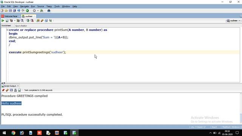This screenshot has height=136, width=242.
Task: Open the Window menu
Action: coord(66,6)
